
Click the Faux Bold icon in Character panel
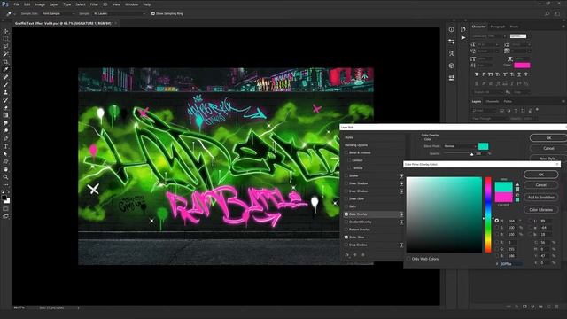click(x=477, y=74)
